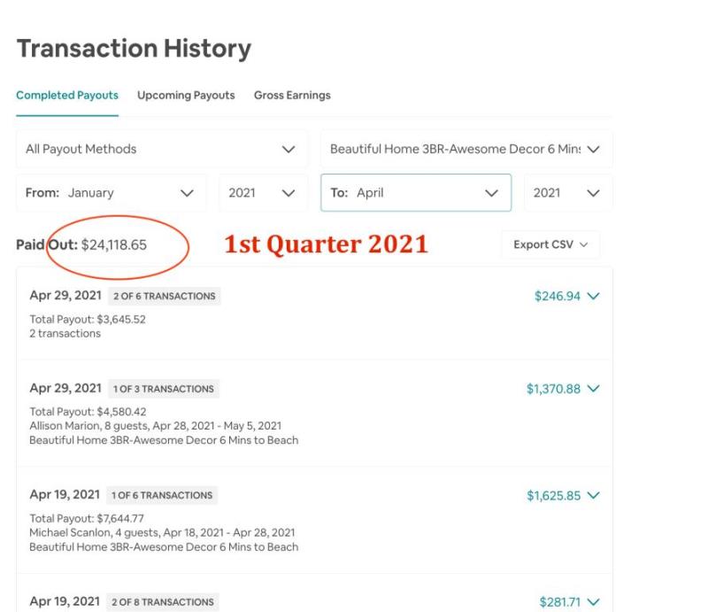Click the Paid Out total amount $24,118.65
The height and width of the screenshot is (612, 708).
click(113, 245)
